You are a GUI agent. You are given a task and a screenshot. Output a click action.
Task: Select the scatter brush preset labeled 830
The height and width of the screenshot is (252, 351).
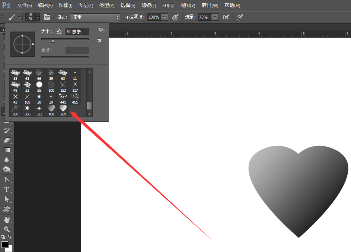15,111
